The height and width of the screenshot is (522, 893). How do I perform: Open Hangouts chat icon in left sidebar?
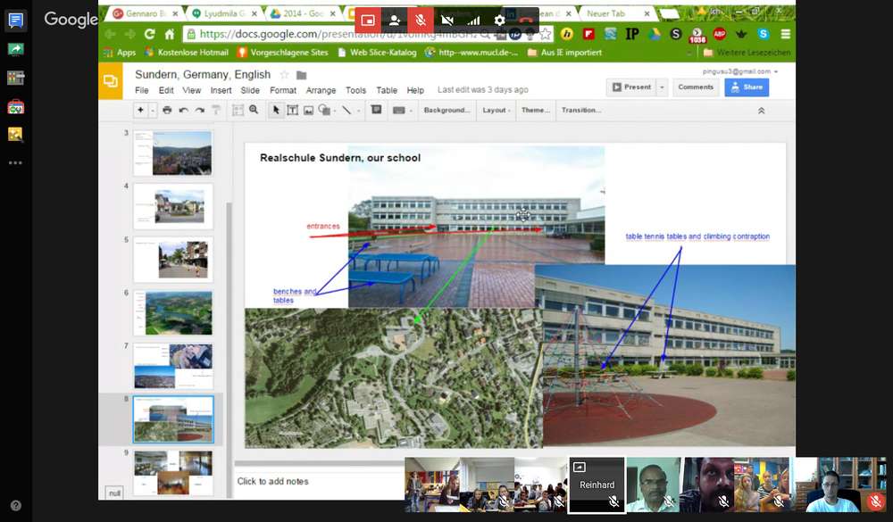pos(15,21)
